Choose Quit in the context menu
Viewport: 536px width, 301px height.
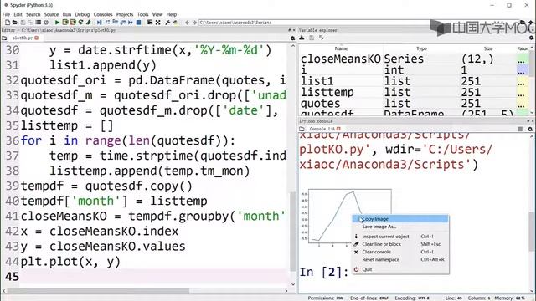pos(400,269)
